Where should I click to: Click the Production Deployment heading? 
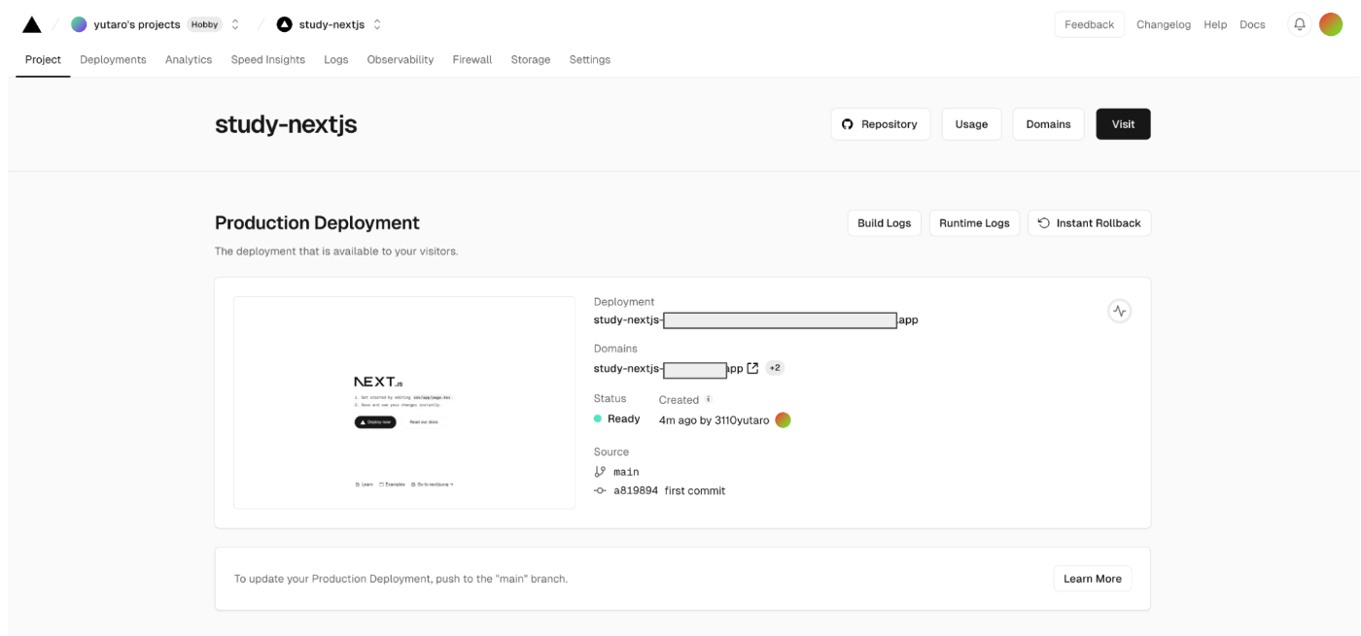(317, 222)
